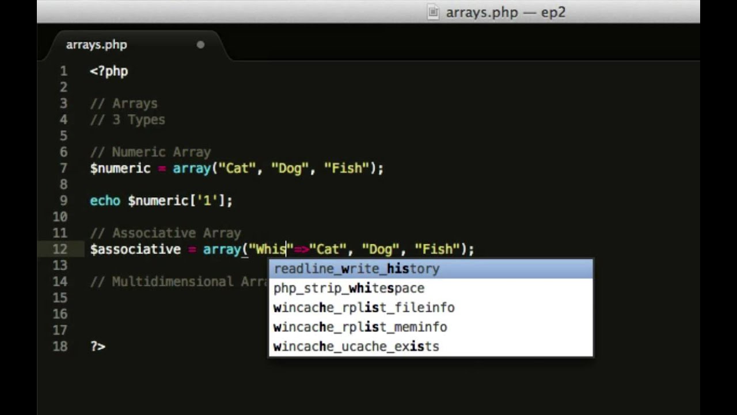The image size is (737, 415).
Task: Click line number 18 in the gutter
Action: 60,346
